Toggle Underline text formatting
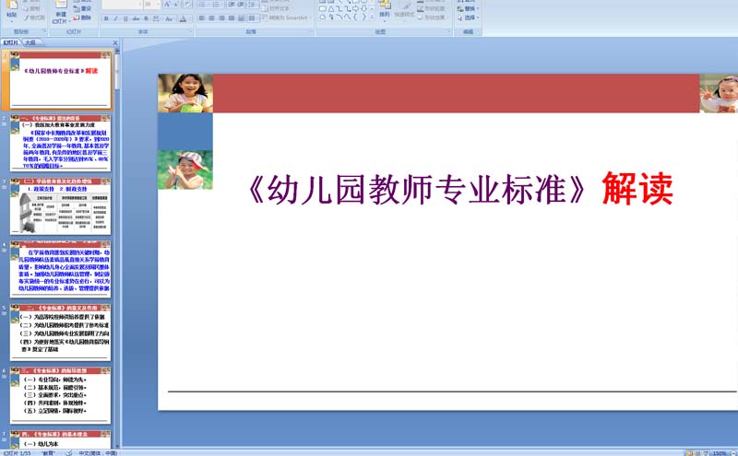738x456 pixels. (x=126, y=18)
